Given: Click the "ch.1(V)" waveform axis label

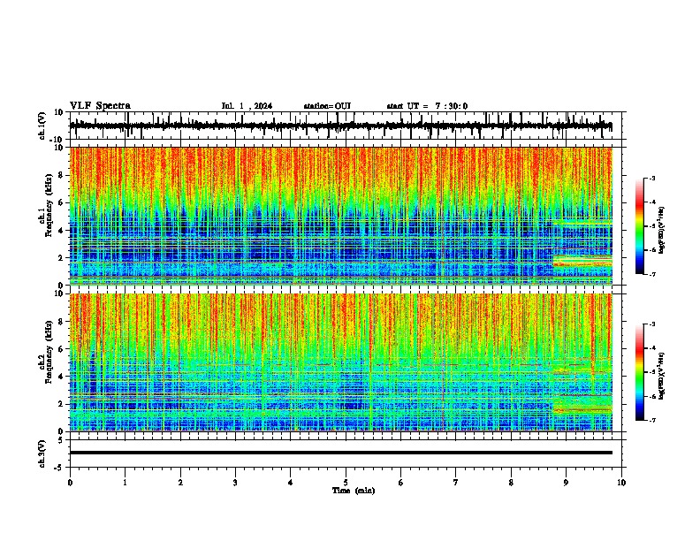Looking at the screenshot, I should point(42,126).
